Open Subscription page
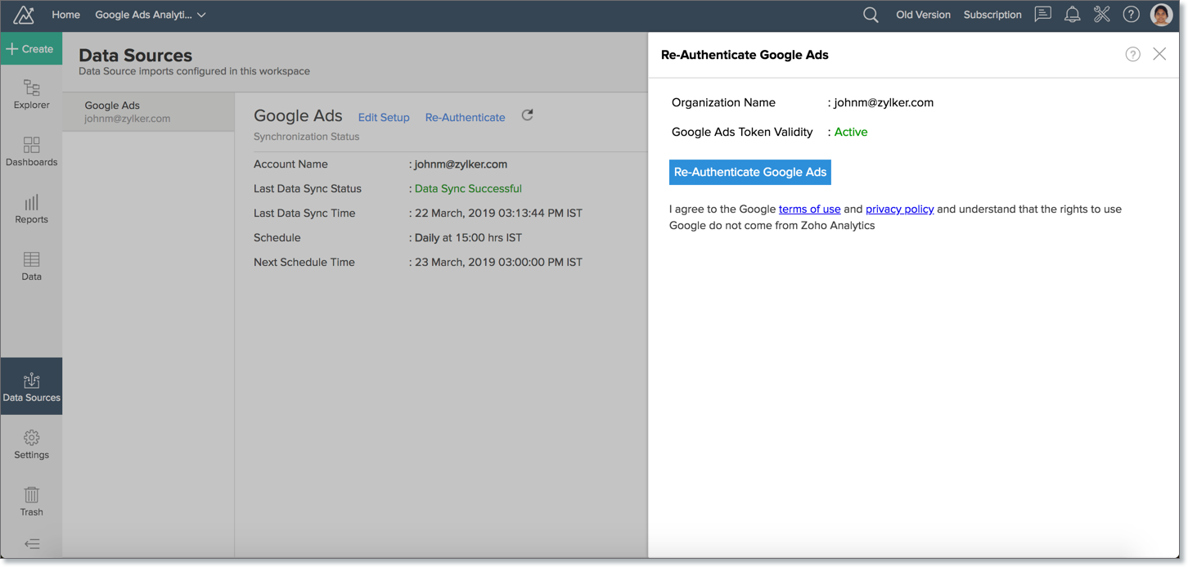The height and width of the screenshot is (567, 1188). [992, 15]
